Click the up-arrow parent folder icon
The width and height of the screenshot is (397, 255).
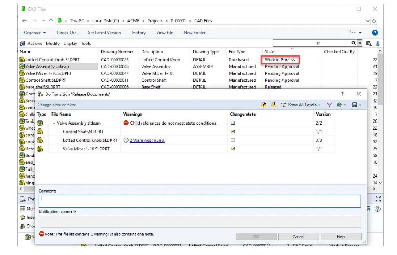[51, 21]
